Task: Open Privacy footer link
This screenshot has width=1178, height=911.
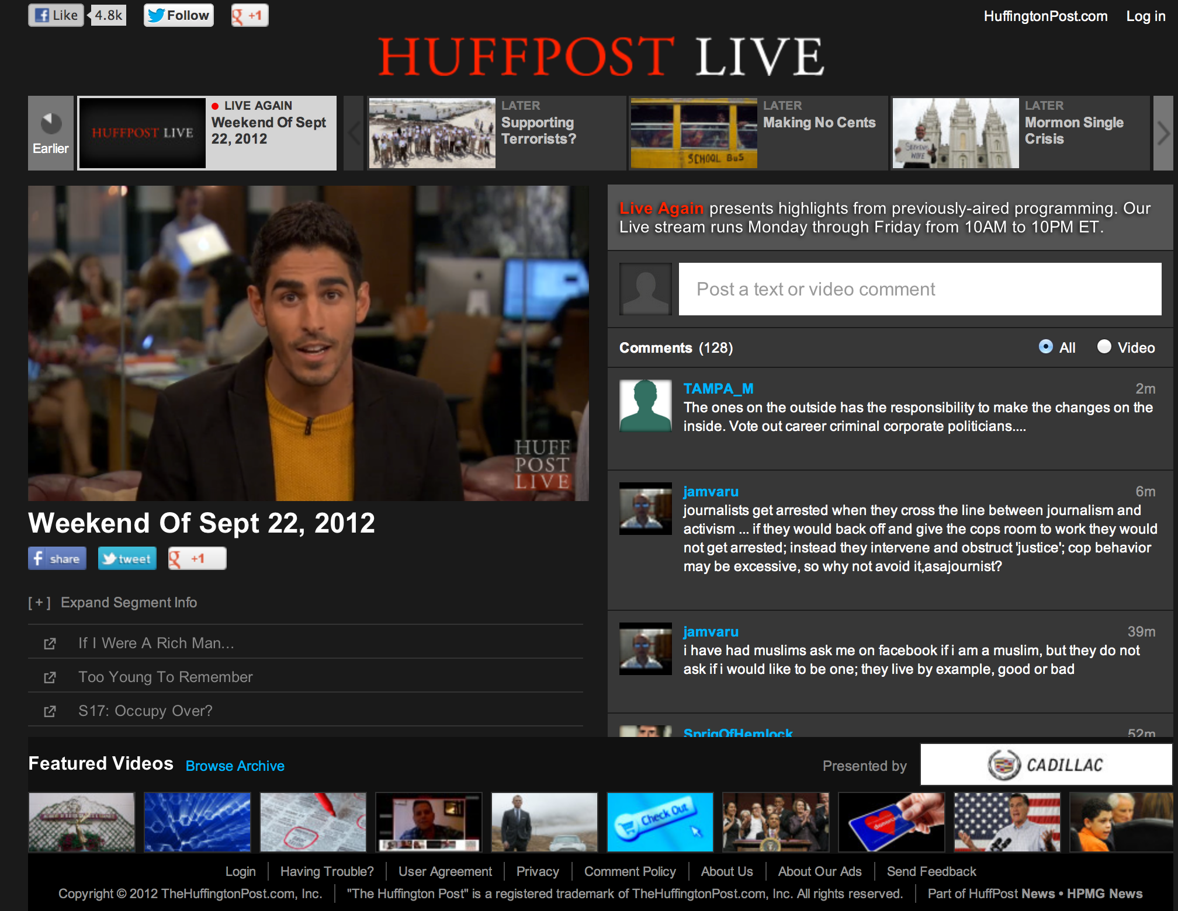Action: [538, 871]
